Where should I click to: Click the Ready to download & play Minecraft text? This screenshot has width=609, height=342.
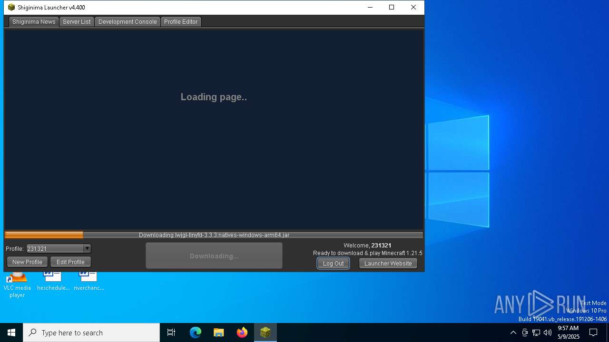pyautogui.click(x=367, y=253)
